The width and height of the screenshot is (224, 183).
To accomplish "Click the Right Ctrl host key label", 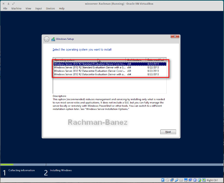I will coord(212,180).
